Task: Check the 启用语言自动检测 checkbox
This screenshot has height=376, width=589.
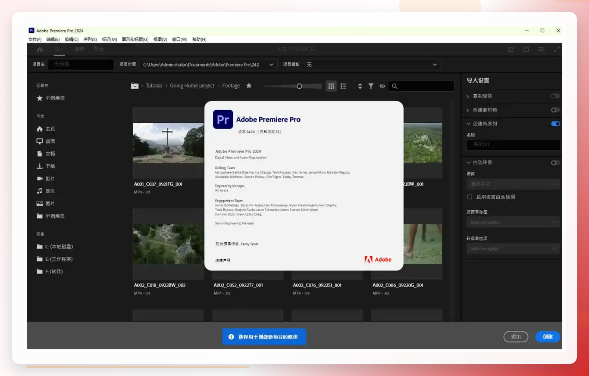Action: 470,197
